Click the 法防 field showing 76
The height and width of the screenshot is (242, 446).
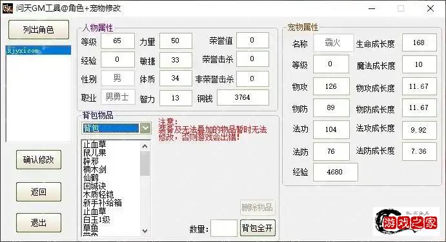[331, 151]
